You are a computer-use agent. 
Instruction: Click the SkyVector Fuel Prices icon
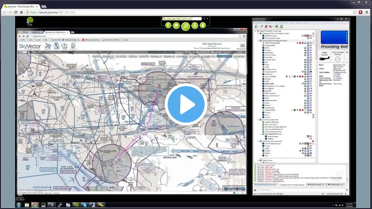pos(73,46)
